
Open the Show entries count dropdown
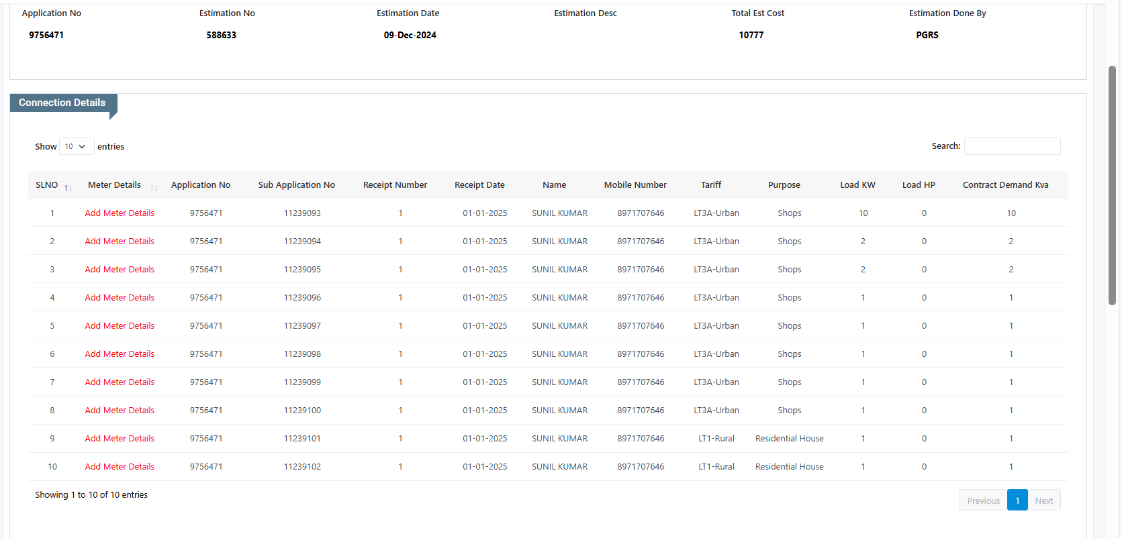pos(76,146)
